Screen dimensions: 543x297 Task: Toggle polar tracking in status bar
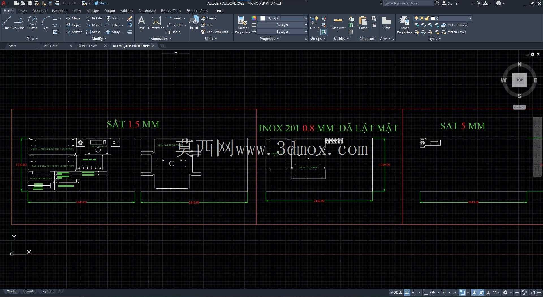(x=432, y=292)
